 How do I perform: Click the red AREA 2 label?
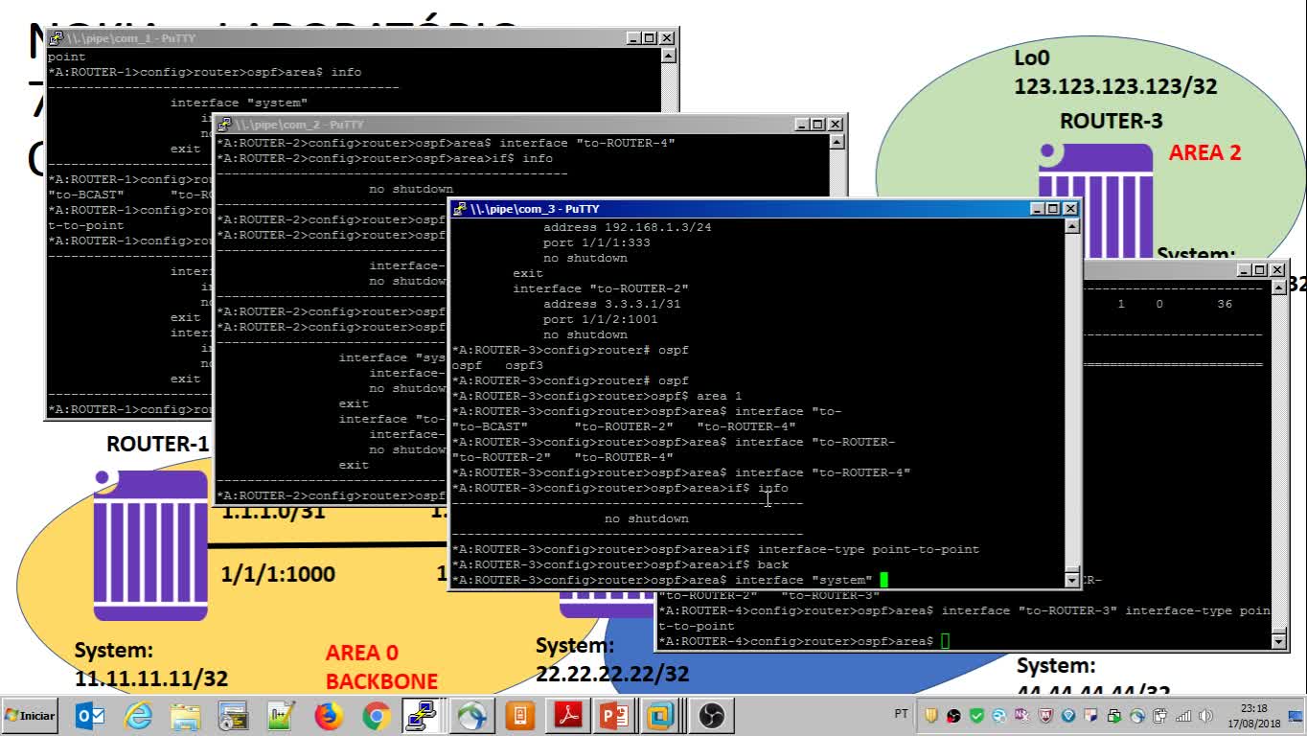(1204, 152)
